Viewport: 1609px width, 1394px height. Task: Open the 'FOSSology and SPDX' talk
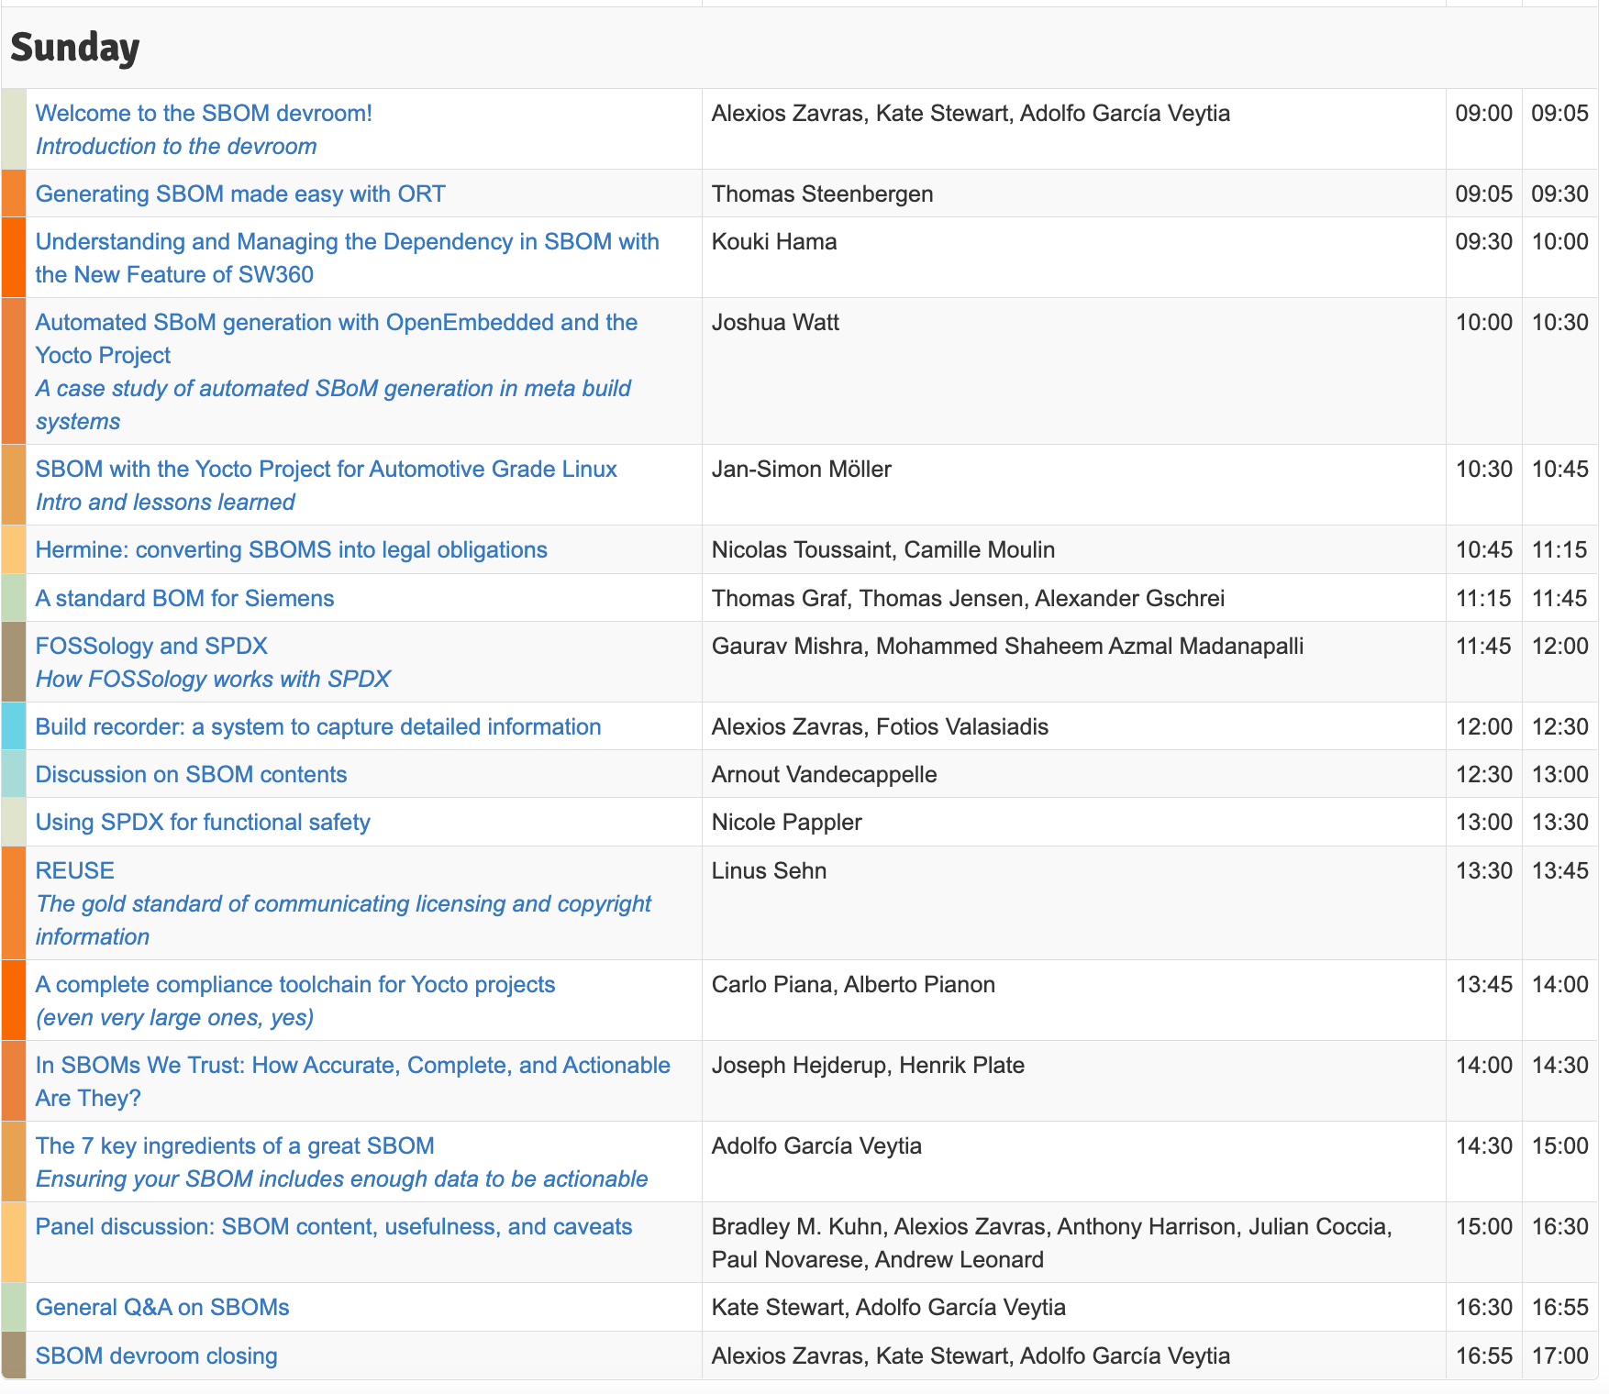tap(151, 646)
